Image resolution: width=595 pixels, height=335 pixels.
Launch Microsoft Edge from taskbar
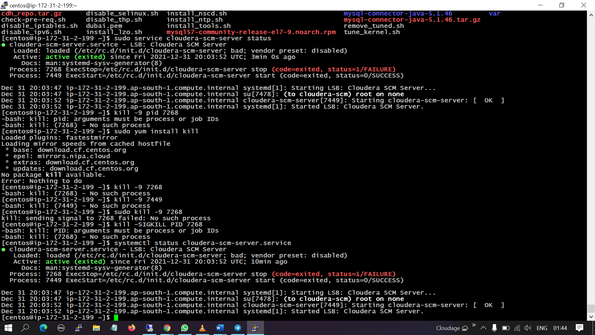43,328
